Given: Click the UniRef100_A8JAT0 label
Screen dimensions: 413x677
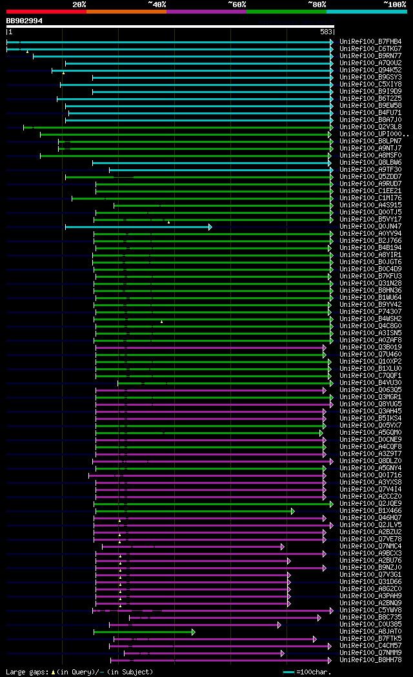Looking at the screenshot, I should tap(370, 631).
